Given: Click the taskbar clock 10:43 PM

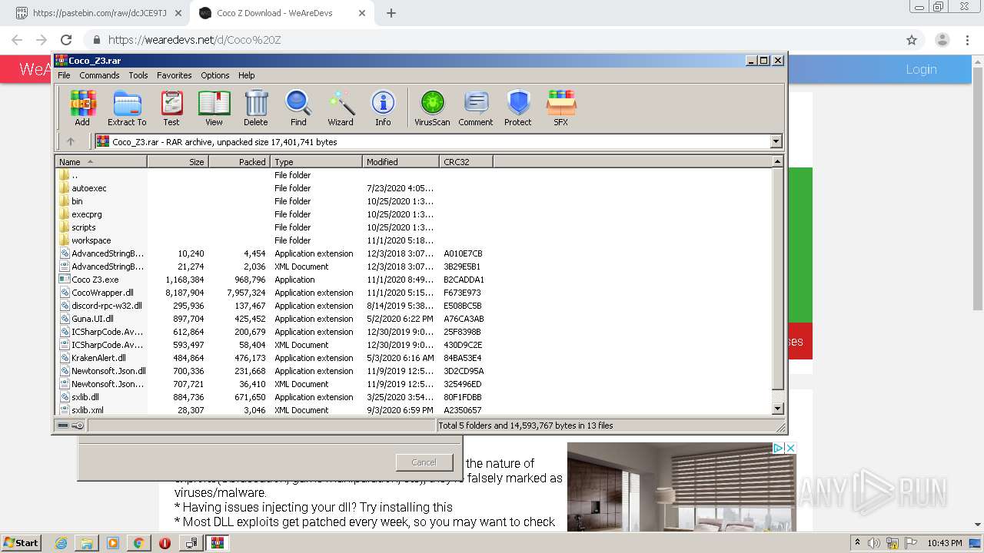Looking at the screenshot, I should pyautogui.click(x=945, y=543).
